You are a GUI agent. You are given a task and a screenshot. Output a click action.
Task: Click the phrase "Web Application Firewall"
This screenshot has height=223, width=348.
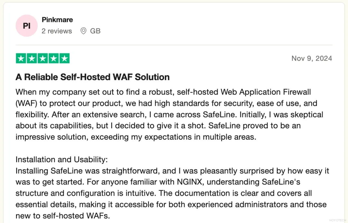[266, 92]
